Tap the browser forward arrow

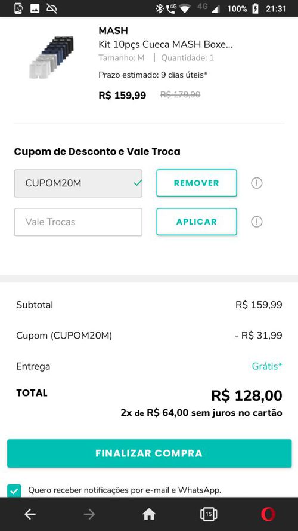pyautogui.click(x=89, y=514)
